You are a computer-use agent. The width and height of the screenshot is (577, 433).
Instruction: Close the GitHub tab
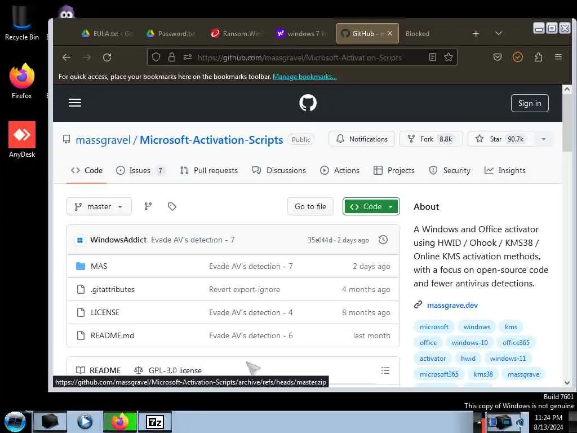390,33
